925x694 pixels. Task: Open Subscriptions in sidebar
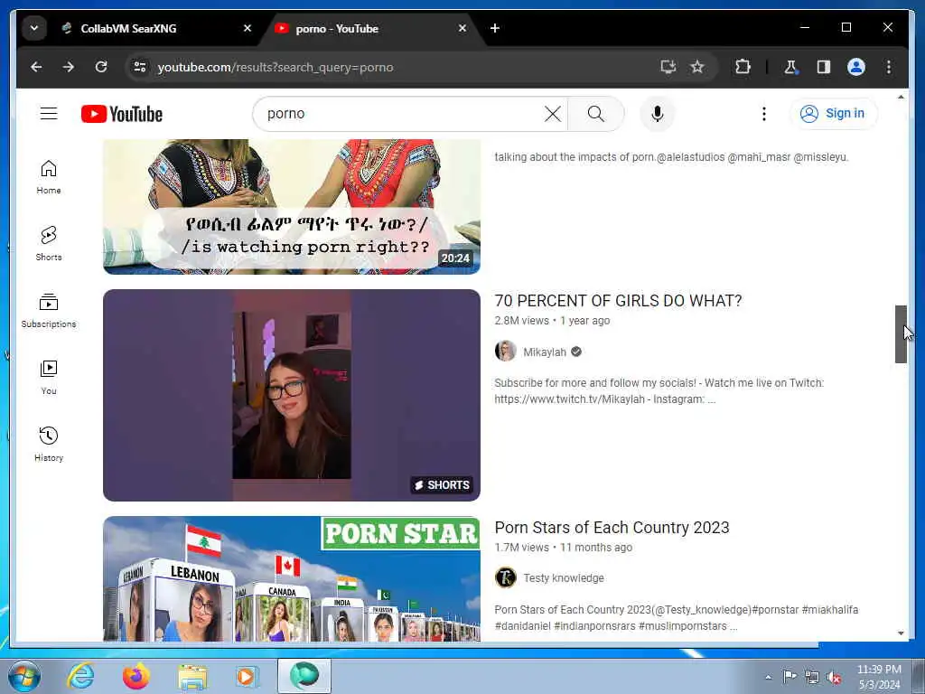(49, 311)
